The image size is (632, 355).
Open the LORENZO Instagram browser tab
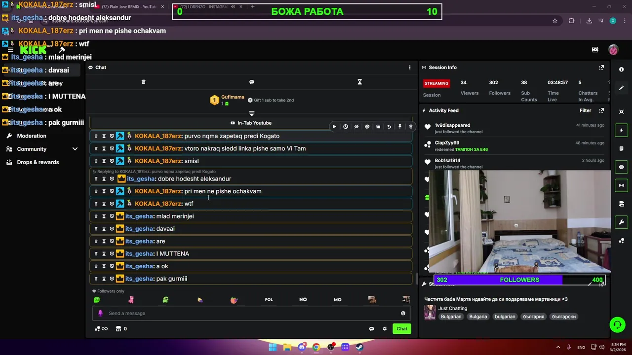(208, 7)
